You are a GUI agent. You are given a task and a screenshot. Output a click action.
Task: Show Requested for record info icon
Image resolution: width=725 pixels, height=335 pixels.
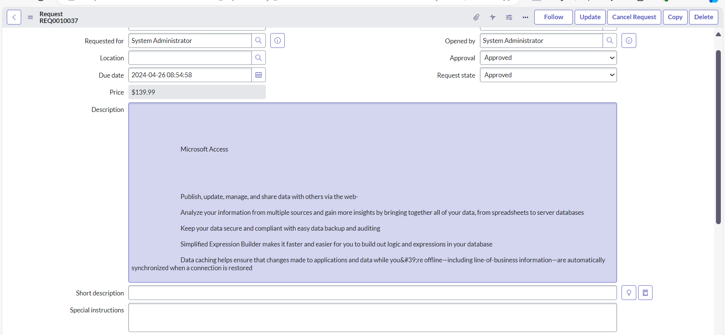pos(278,41)
